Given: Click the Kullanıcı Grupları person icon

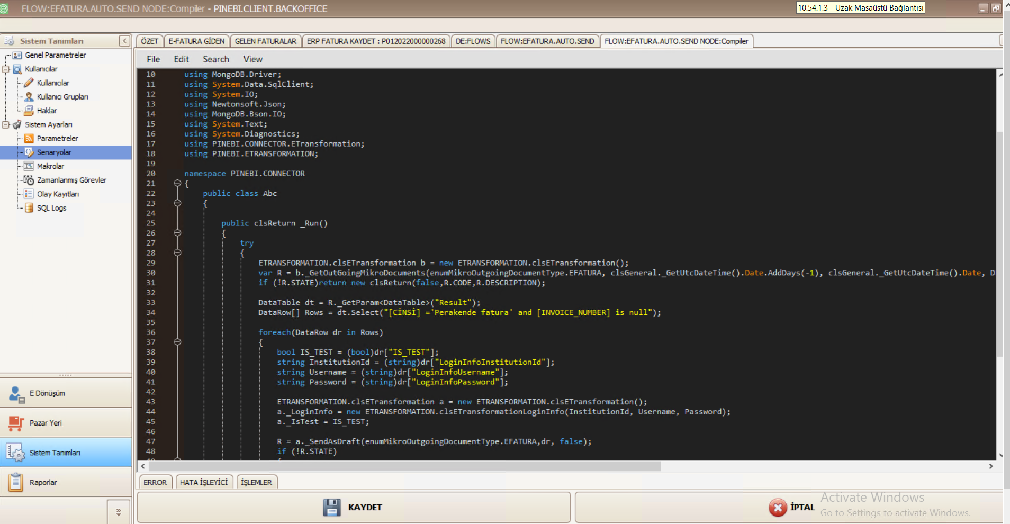Looking at the screenshot, I should pyautogui.click(x=29, y=96).
